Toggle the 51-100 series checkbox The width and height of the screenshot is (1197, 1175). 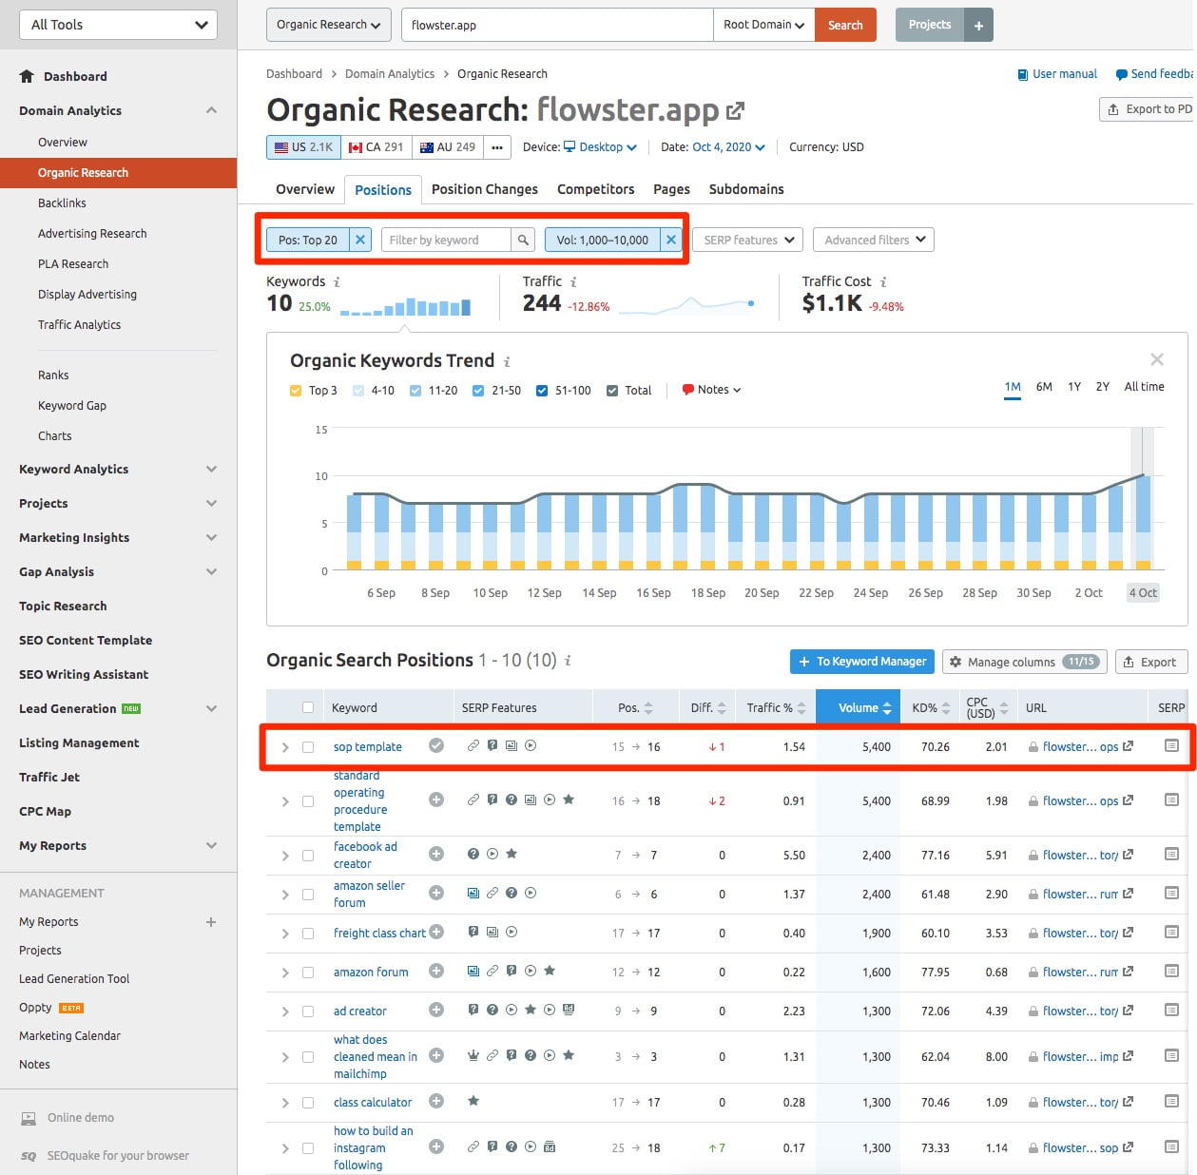tap(542, 391)
